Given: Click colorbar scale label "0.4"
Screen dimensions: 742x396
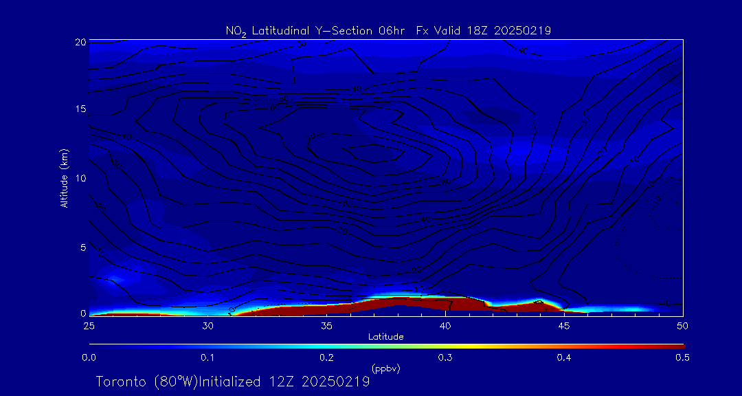Looking at the screenshot, I should coord(564,358).
